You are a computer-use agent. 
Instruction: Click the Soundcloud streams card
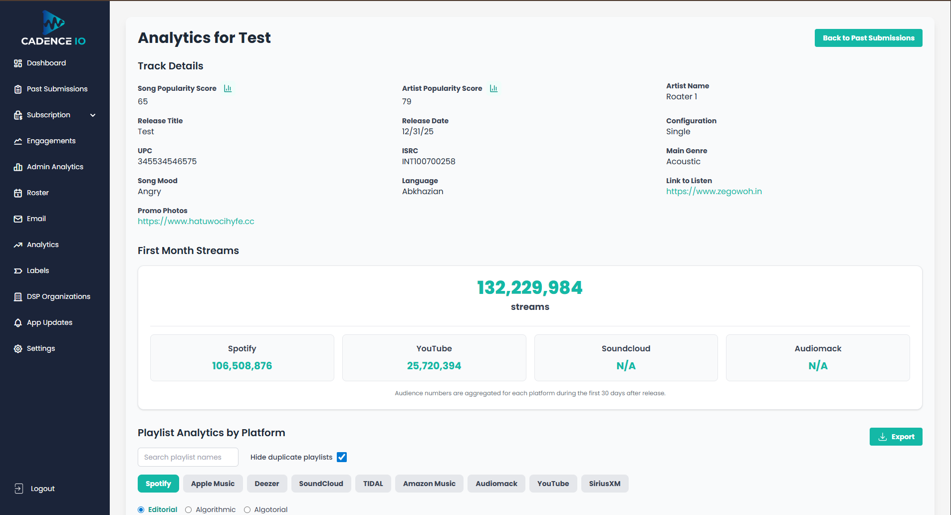[626, 358]
